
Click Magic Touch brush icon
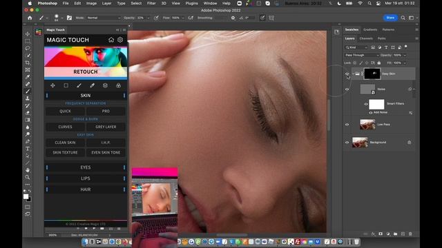[79, 85]
